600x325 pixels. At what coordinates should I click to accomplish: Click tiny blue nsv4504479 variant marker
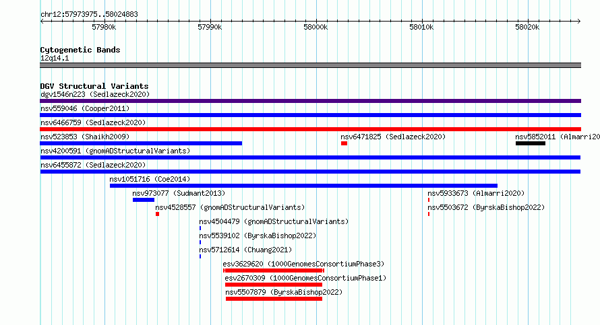tap(200, 228)
